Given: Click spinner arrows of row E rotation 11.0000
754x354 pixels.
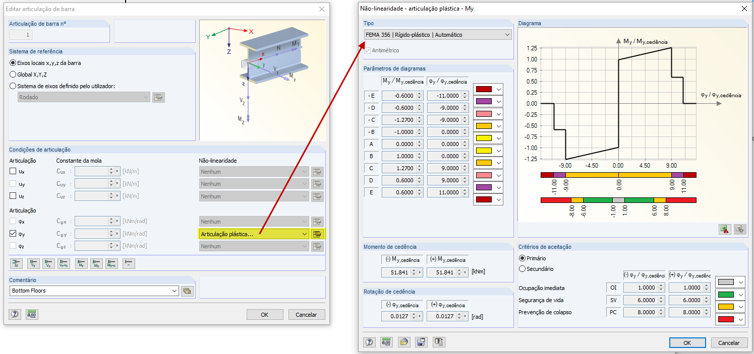Looking at the screenshot, I should pos(464,192).
